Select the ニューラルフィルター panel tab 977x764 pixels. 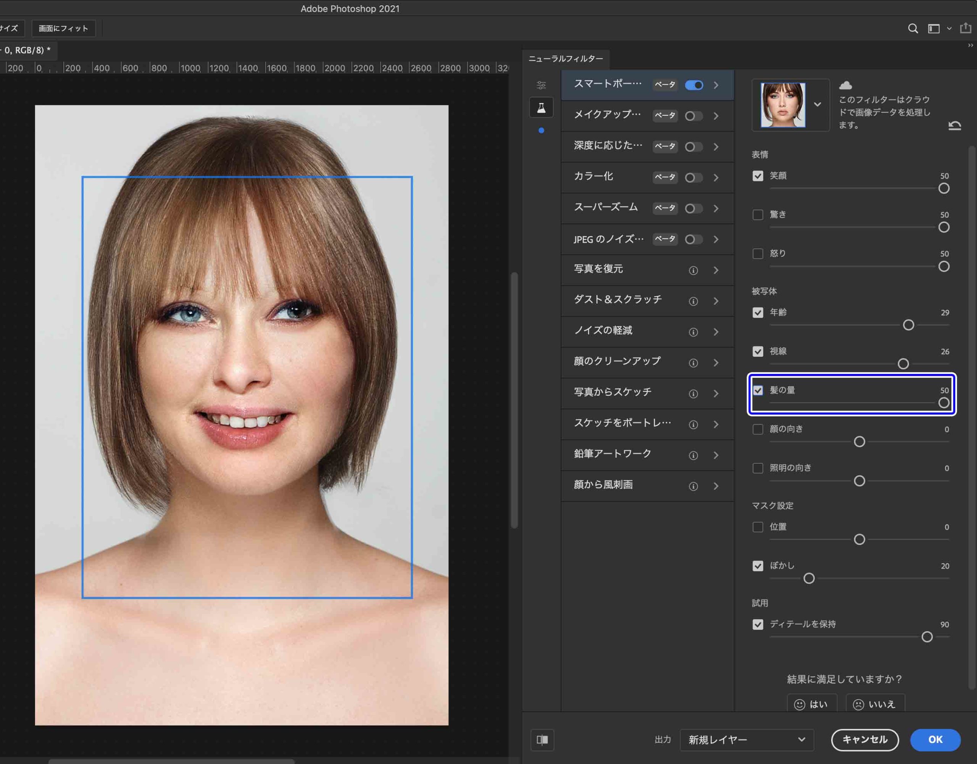(566, 59)
